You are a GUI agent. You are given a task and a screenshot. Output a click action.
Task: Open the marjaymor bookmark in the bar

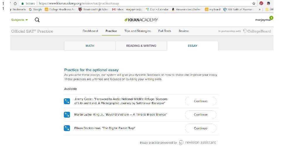click(x=134, y=9)
